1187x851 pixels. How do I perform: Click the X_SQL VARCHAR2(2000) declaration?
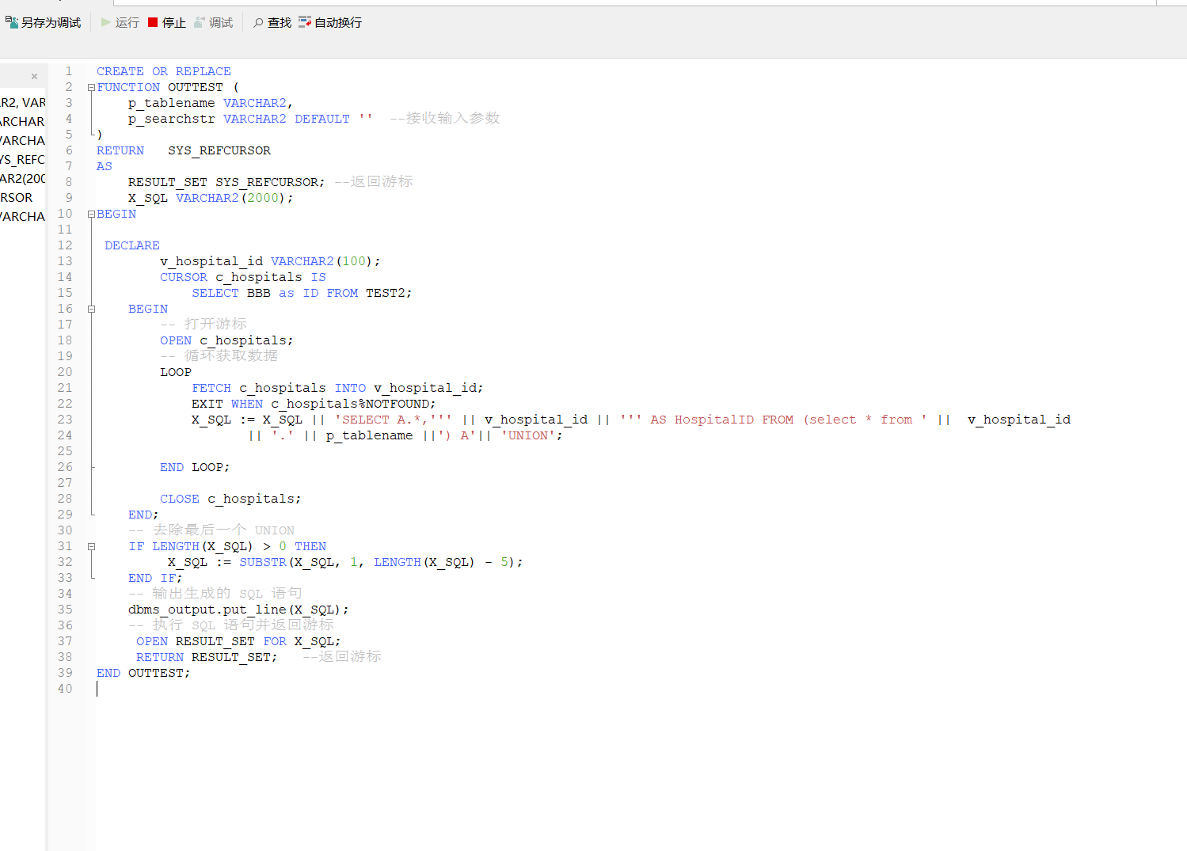point(211,198)
